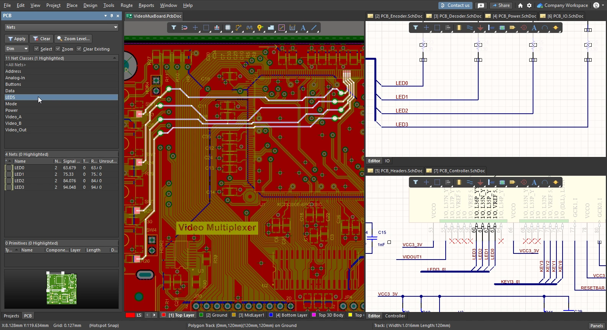Click the Align Objects icon in PCB toolbar
The width and height of the screenshot is (607, 330).
tap(217, 28)
